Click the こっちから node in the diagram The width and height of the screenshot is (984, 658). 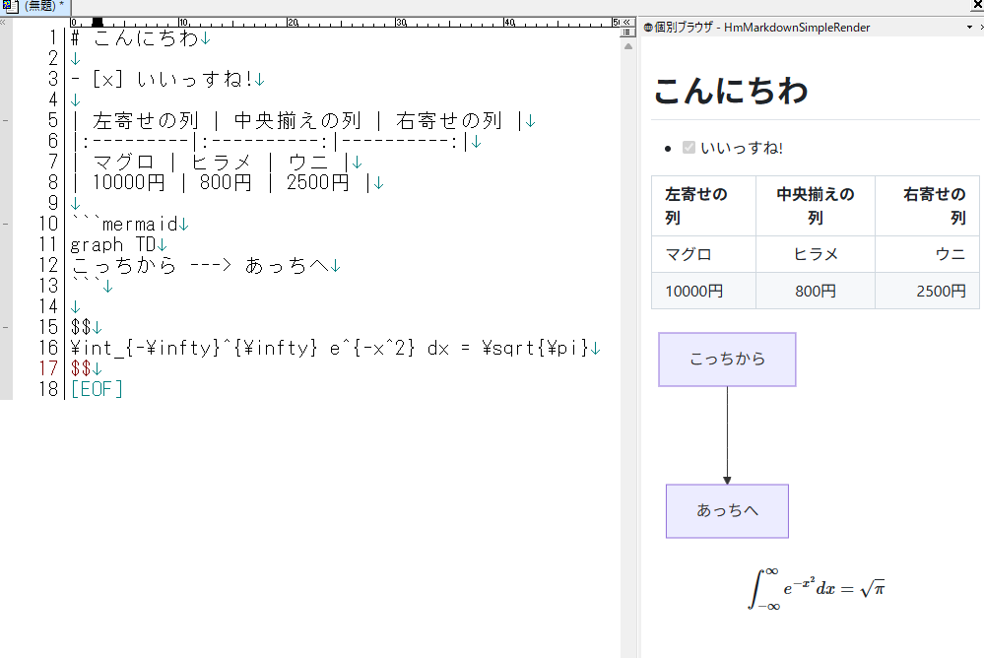click(x=727, y=360)
